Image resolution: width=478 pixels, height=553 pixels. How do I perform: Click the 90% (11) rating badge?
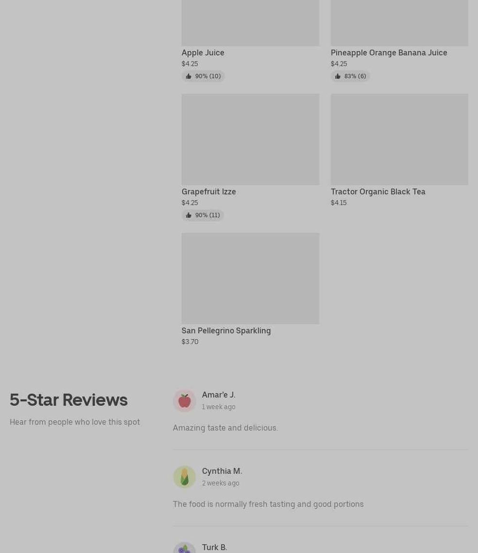point(203,215)
